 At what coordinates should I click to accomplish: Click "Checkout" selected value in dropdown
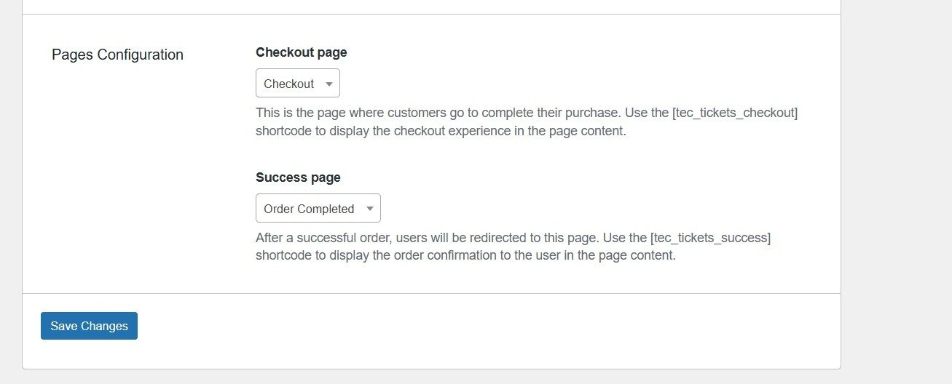coord(288,84)
